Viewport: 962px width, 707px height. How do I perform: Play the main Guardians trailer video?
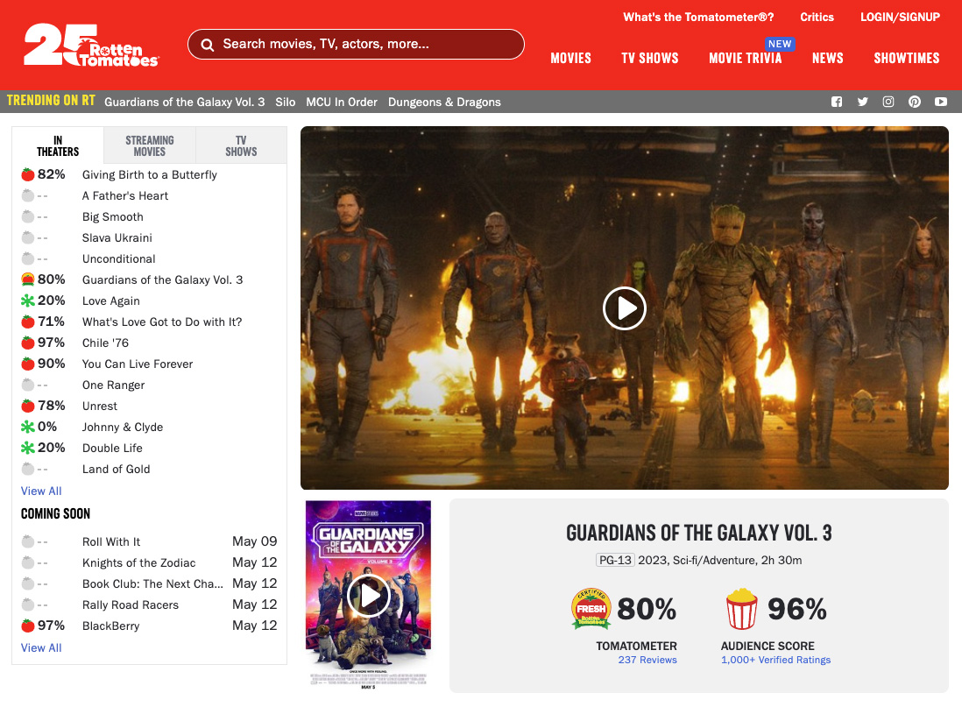click(x=624, y=308)
